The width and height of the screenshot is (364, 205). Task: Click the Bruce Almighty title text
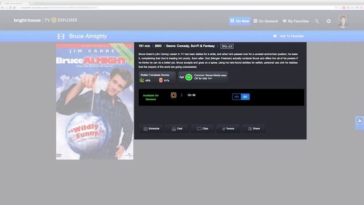(x=88, y=36)
